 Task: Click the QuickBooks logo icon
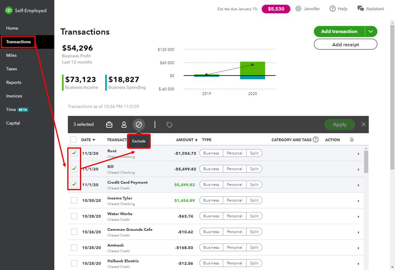9,10
